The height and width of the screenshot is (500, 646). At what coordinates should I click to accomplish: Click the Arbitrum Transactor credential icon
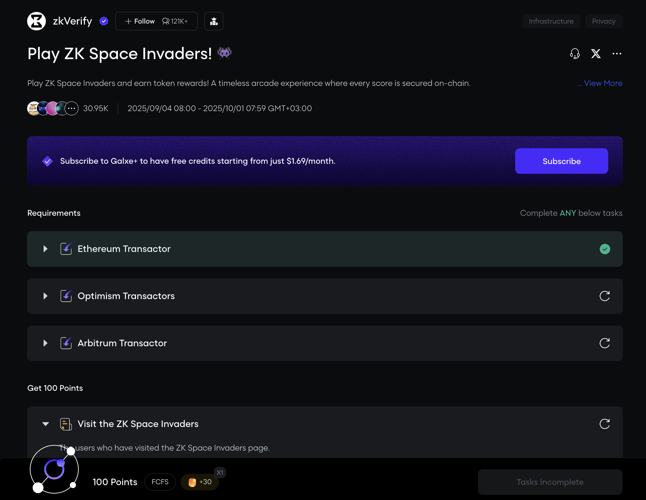pyautogui.click(x=66, y=343)
